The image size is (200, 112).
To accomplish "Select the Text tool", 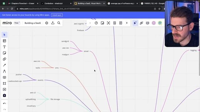I will point(4,47).
